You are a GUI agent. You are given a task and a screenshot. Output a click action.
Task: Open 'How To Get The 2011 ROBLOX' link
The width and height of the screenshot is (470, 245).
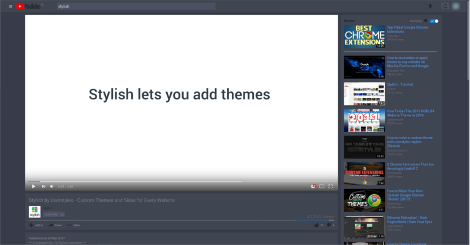[411, 113]
